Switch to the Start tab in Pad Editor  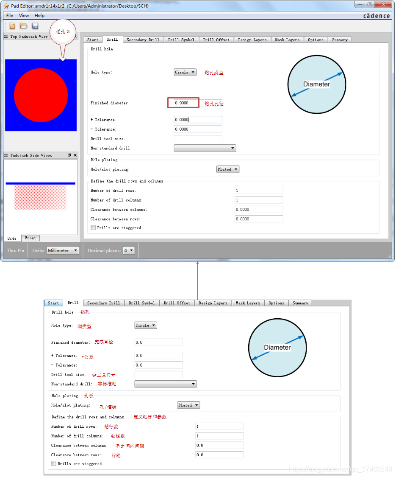[93, 40]
